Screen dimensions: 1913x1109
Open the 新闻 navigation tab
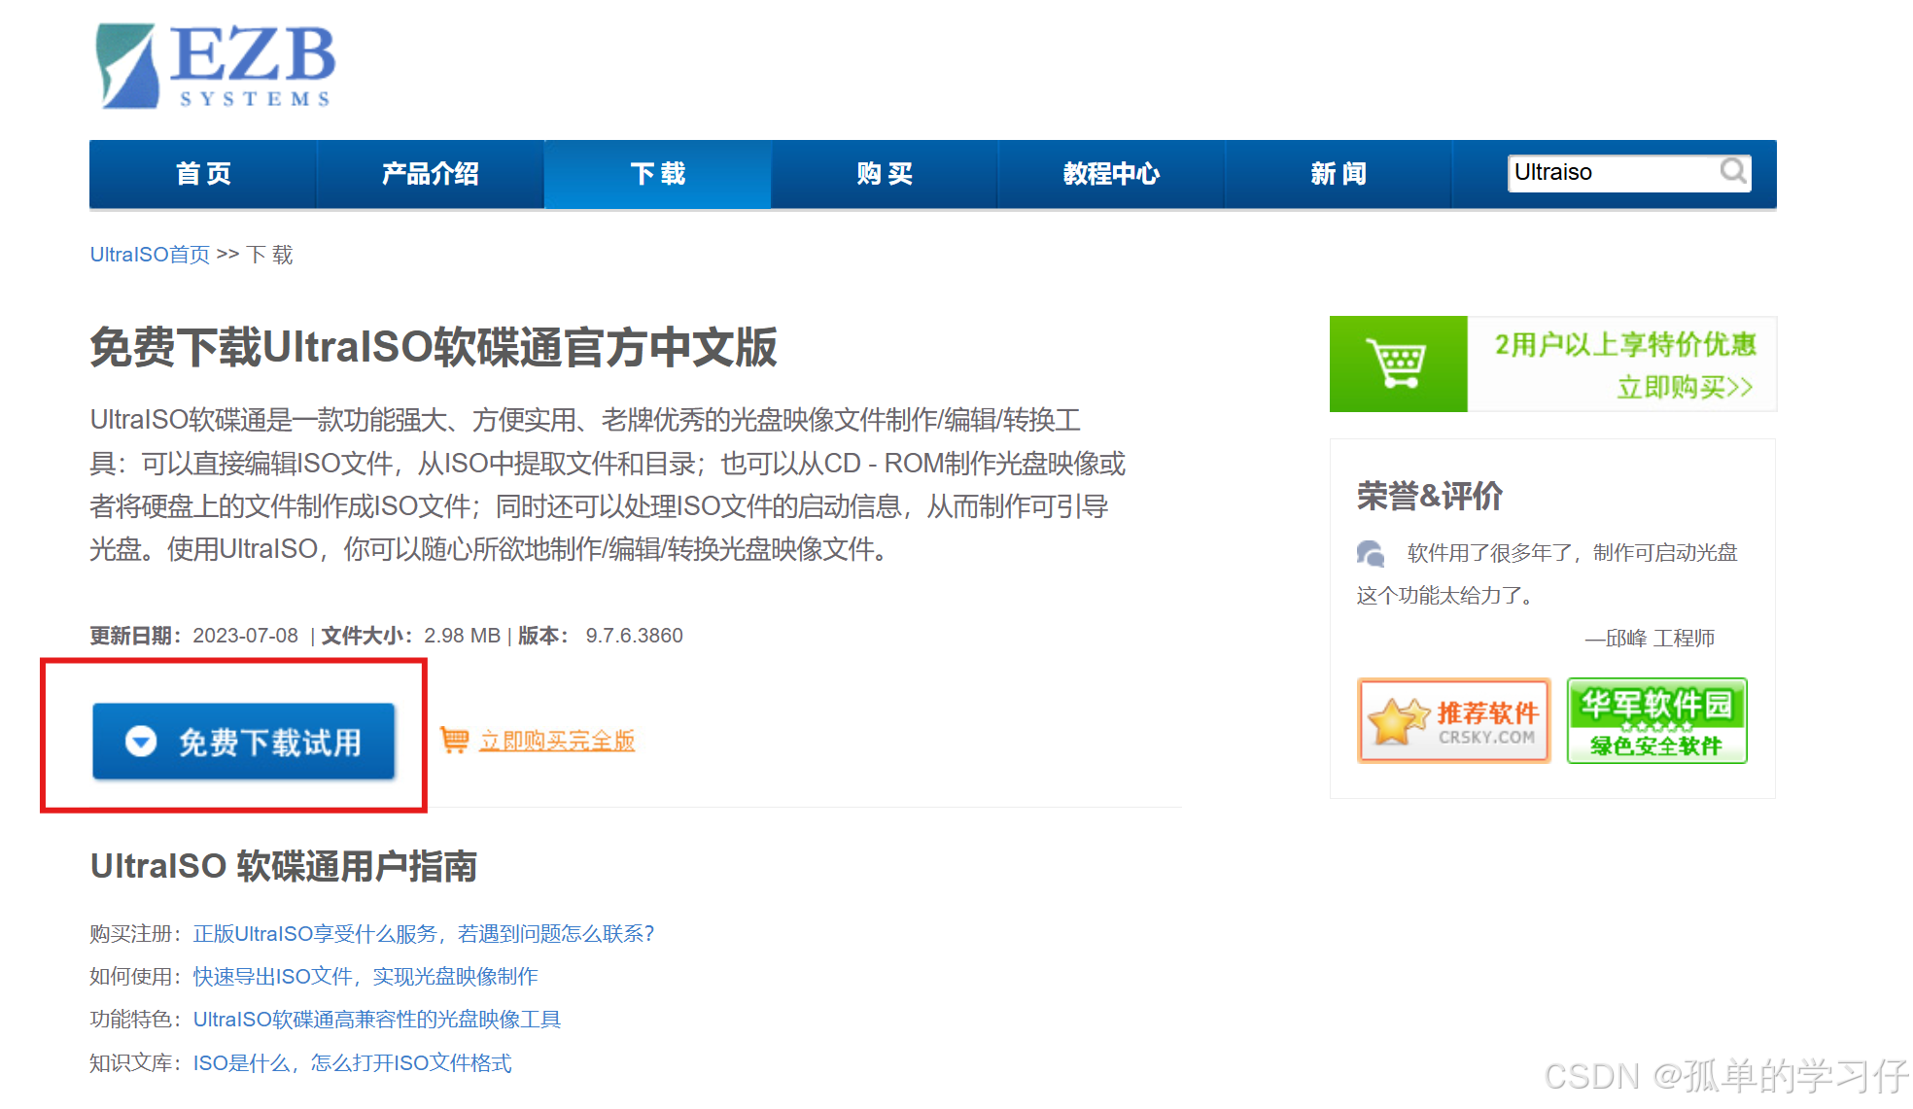[x=1339, y=174]
